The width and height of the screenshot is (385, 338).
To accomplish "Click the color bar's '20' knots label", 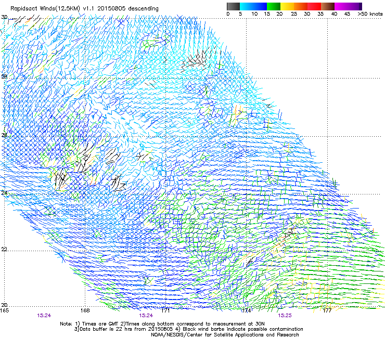I will click(x=279, y=14).
